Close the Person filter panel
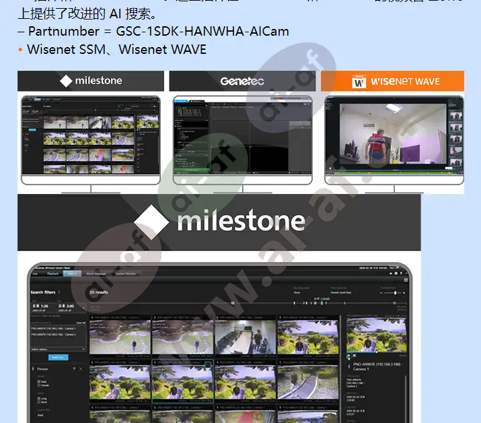Viewport: 481px width, 423px height. tap(81, 369)
